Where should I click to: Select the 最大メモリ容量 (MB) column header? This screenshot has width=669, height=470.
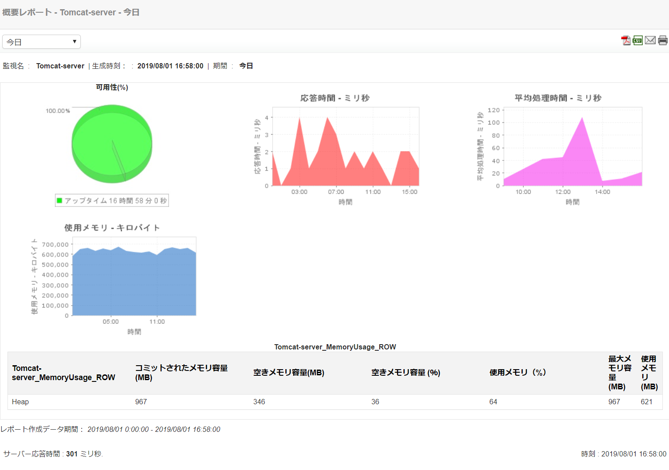click(x=619, y=373)
